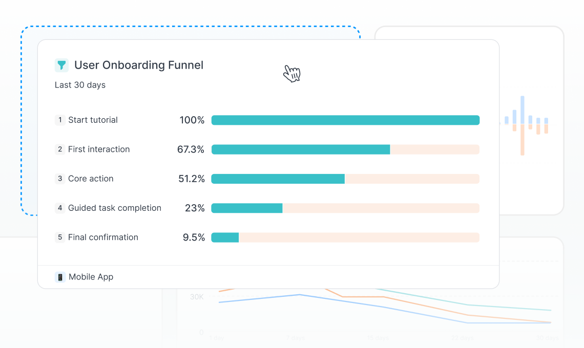Click the step 2 number badge

coord(59,149)
